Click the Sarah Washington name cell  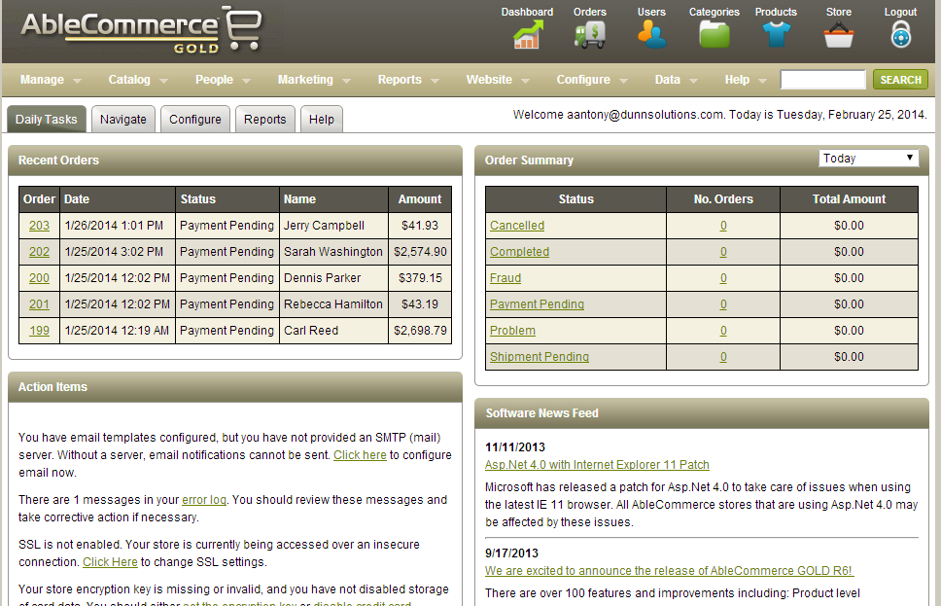point(333,252)
